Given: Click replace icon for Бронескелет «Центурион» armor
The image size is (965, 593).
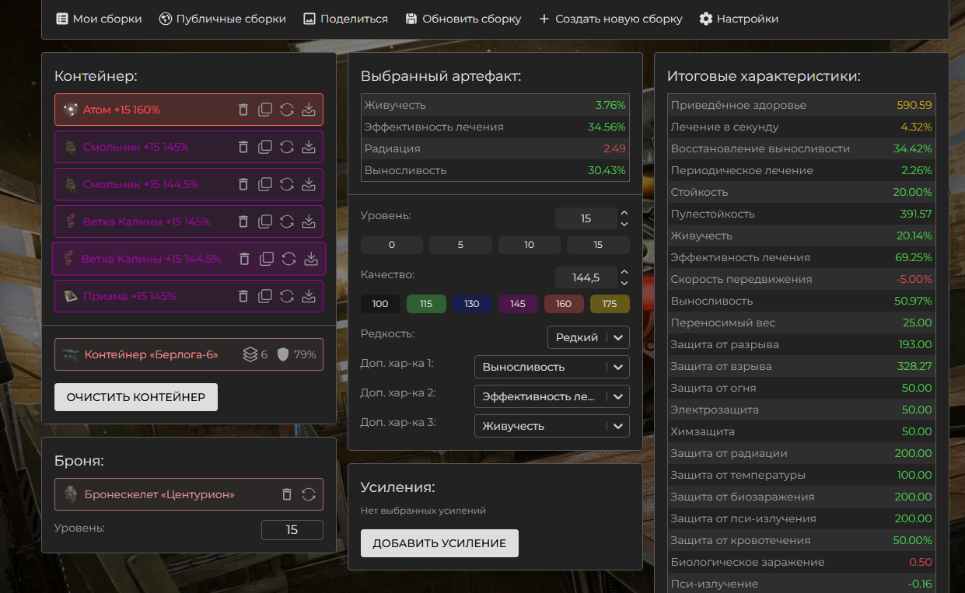Looking at the screenshot, I should [309, 494].
